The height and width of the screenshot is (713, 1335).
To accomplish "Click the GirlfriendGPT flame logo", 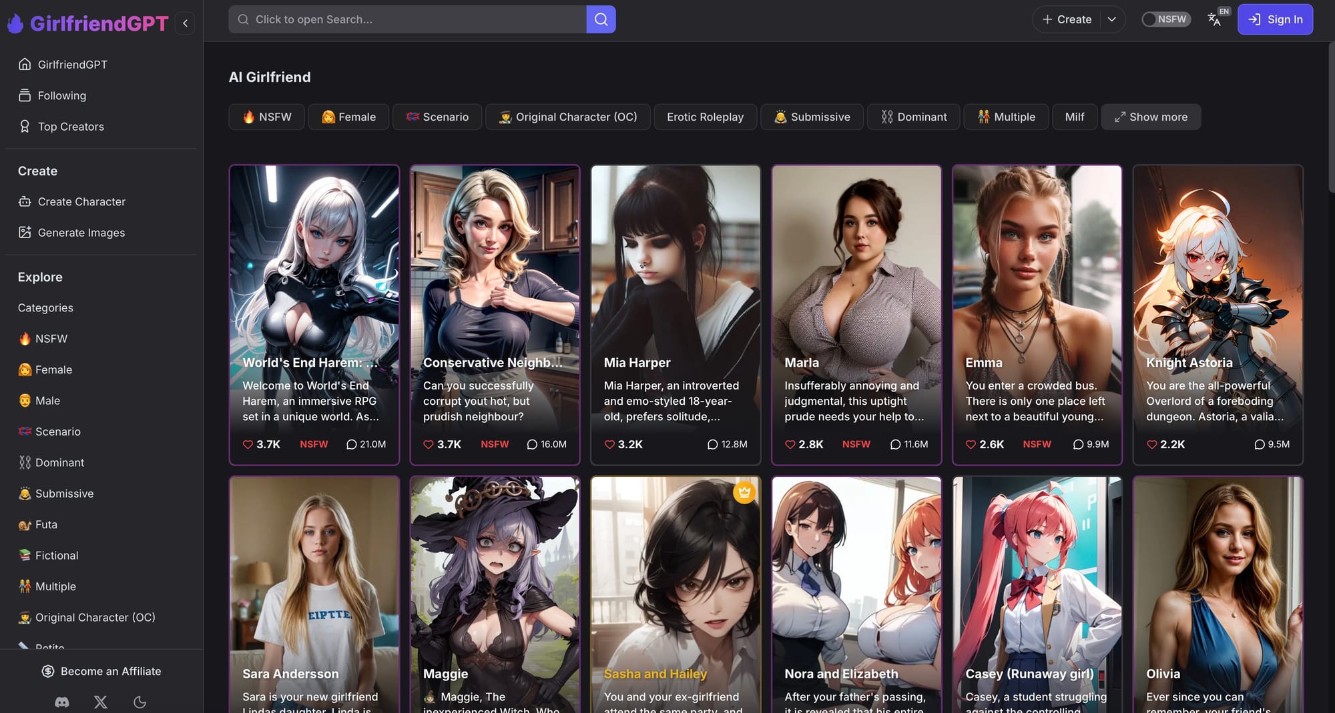I will (15, 23).
